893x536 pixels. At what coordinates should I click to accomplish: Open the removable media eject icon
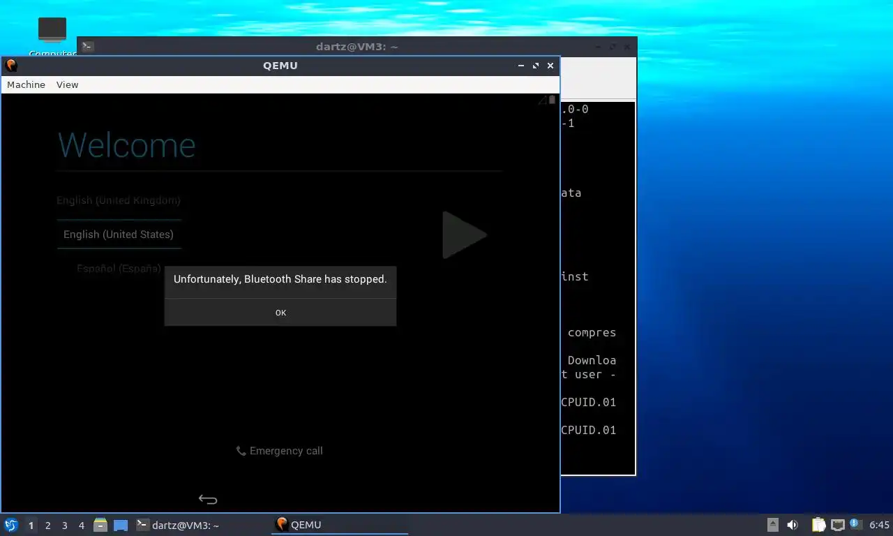pos(773,525)
